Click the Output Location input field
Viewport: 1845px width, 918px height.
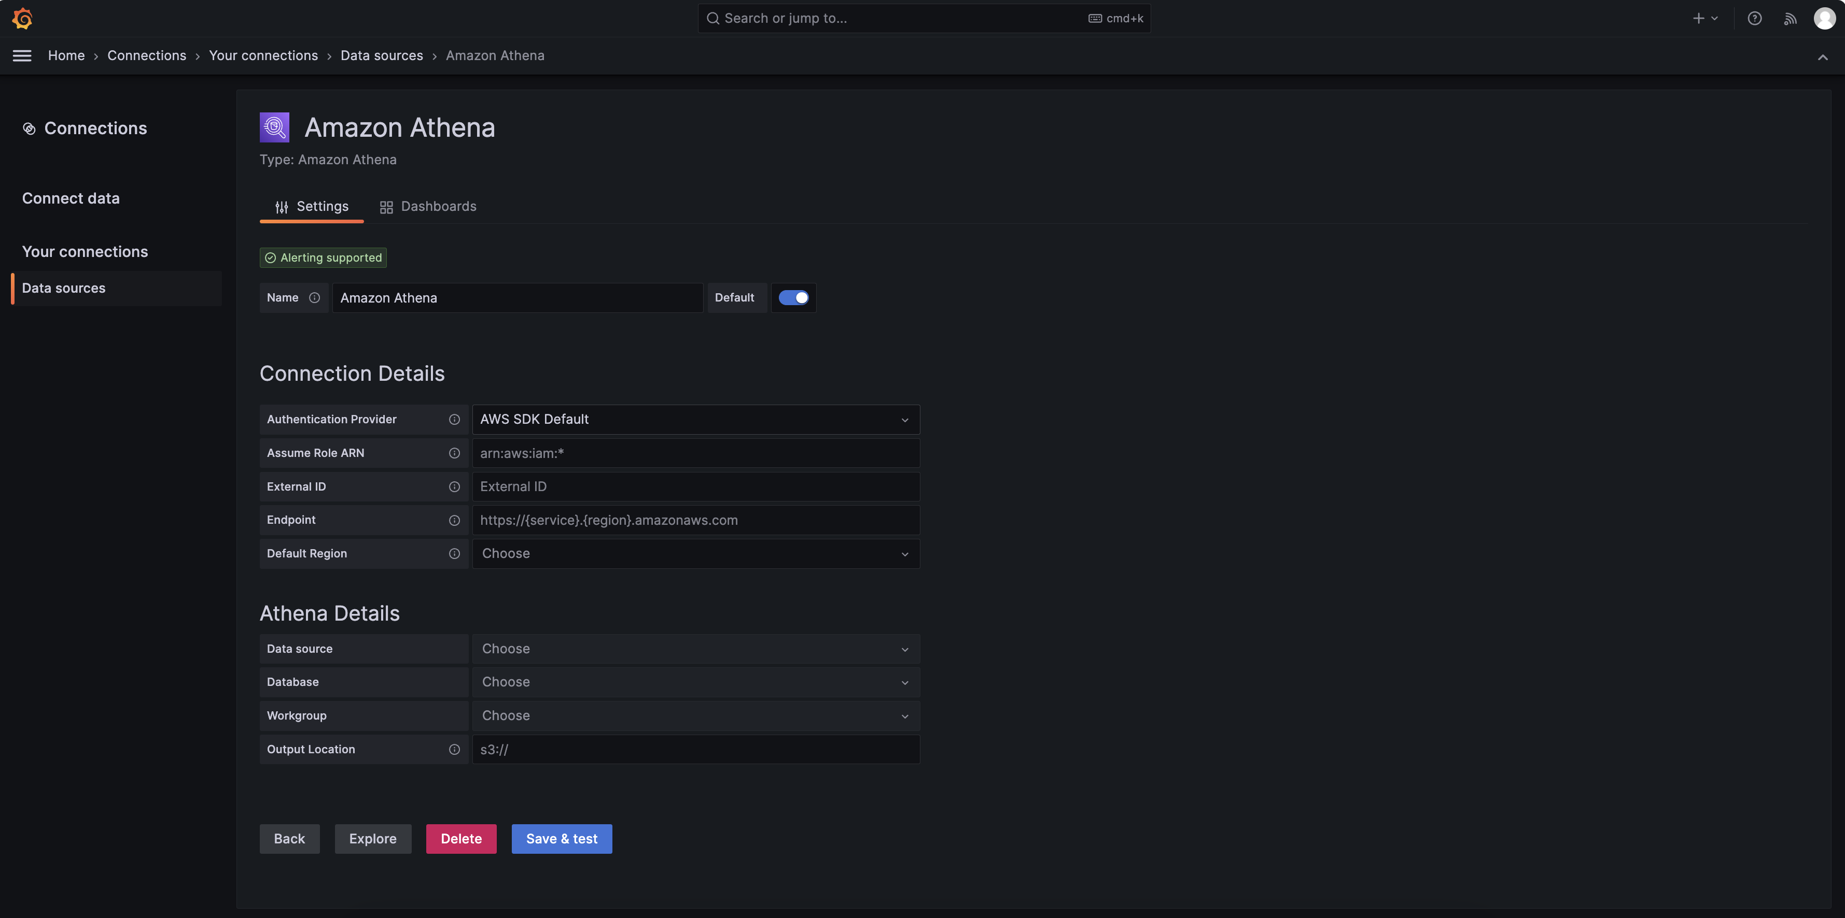[x=696, y=749]
